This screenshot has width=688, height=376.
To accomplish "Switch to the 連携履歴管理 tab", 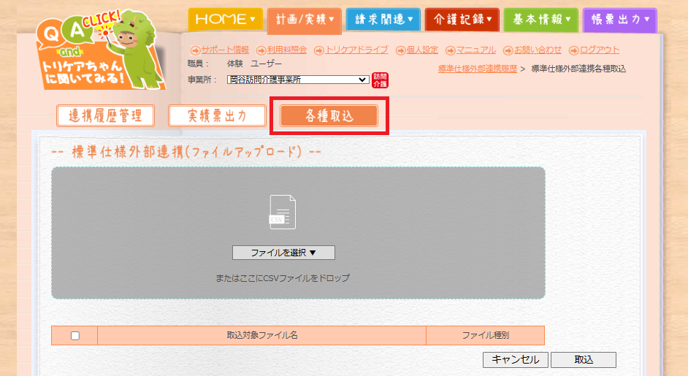I will tap(105, 116).
